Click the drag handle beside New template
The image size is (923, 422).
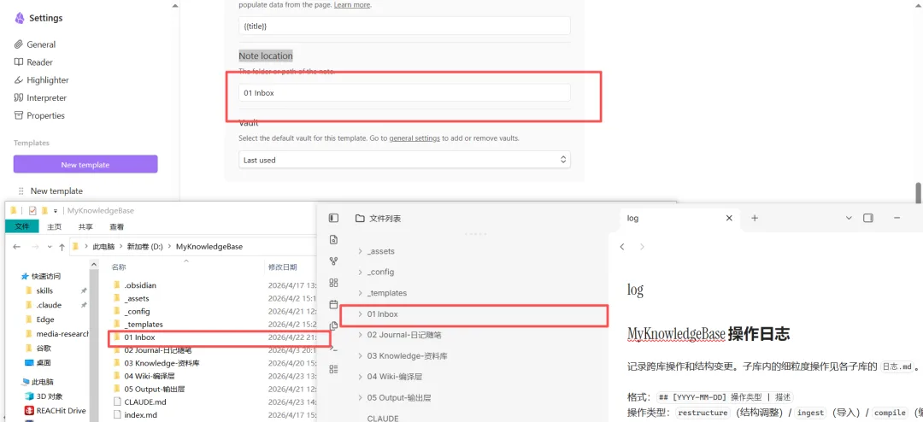pyautogui.click(x=21, y=190)
